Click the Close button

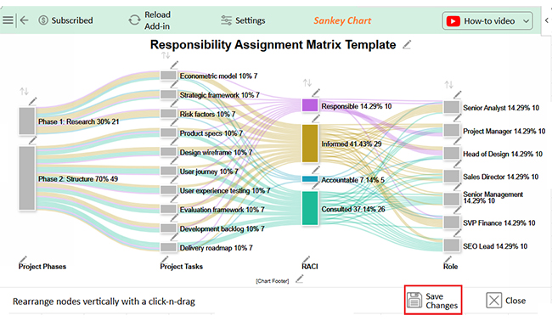coord(506,301)
